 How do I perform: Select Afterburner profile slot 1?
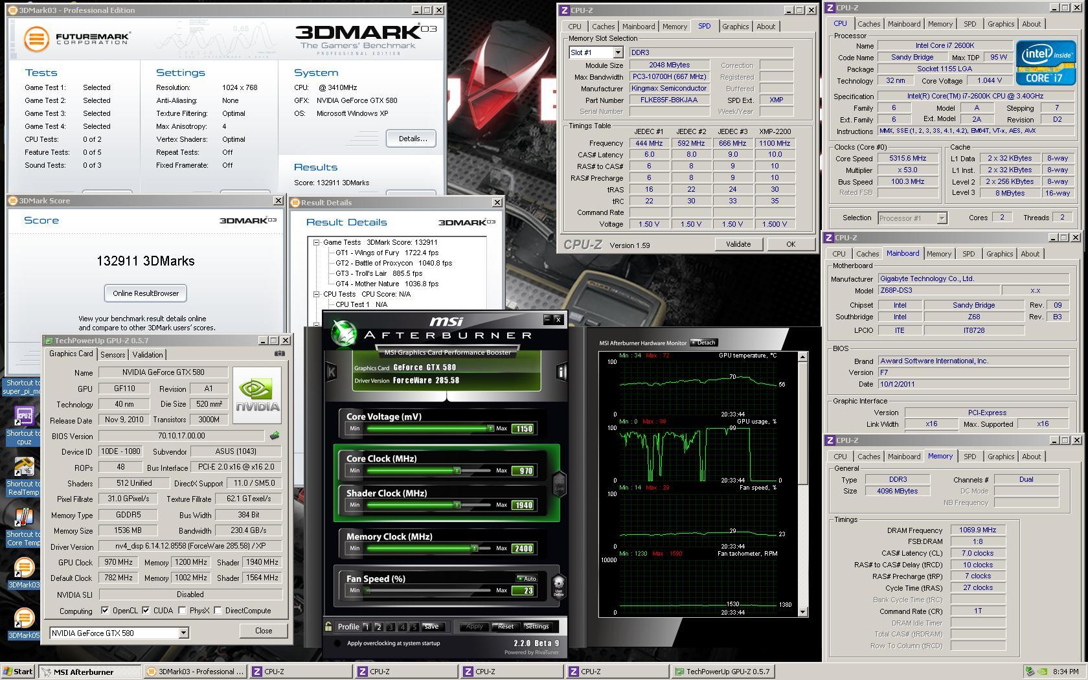[x=367, y=627]
